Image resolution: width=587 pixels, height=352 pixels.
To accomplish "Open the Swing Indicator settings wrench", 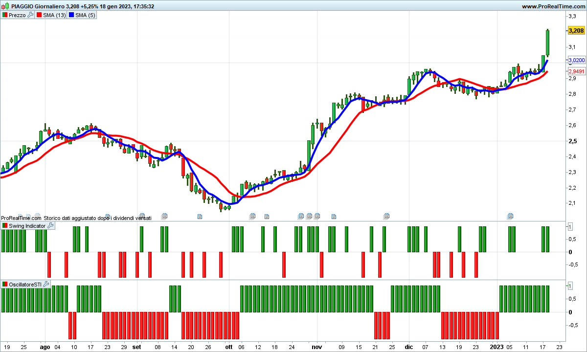I will coord(50,226).
